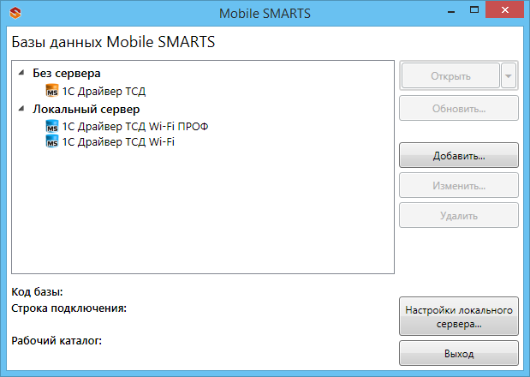Click the Обновить... button
Screen dimensions: 530x377
tap(459, 108)
